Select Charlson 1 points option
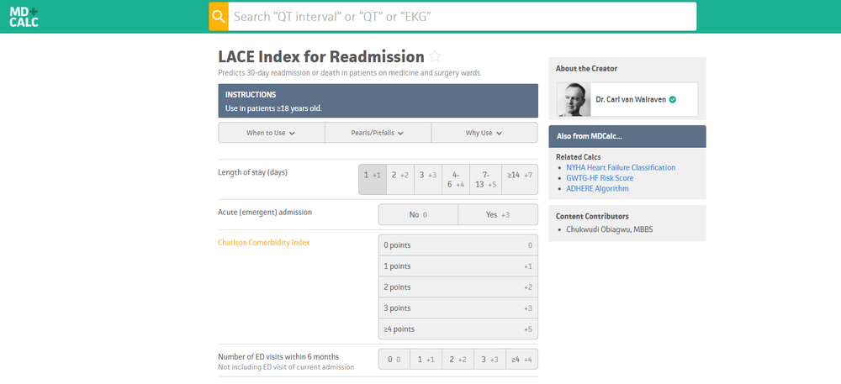 458,266
